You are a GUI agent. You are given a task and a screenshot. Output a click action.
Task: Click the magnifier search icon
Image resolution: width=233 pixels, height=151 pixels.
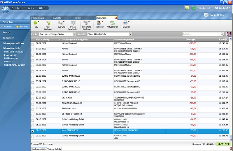(222, 34)
